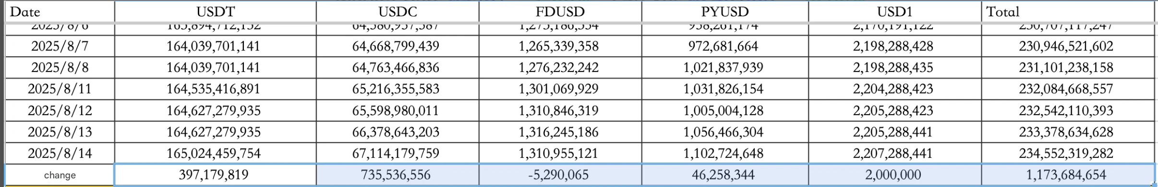Click the change row label cell
This screenshot has width=1158, height=187.
60,175
